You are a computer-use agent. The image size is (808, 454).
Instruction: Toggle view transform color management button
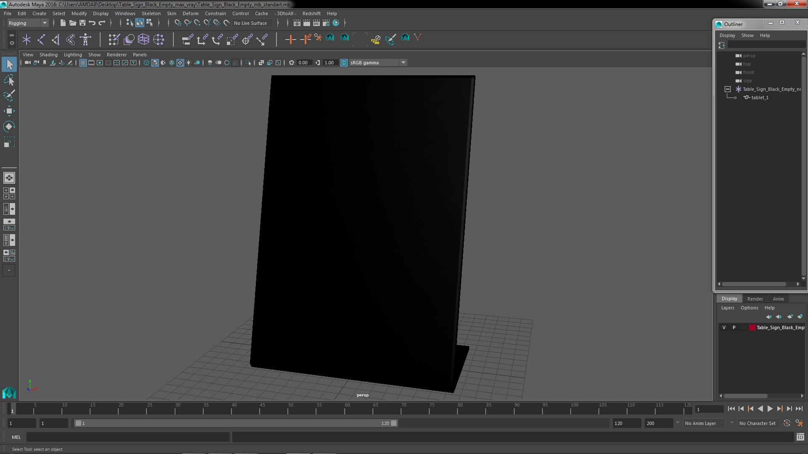click(x=344, y=63)
